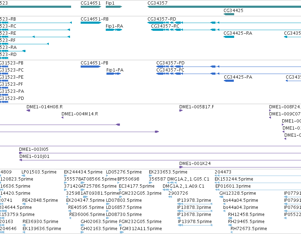Select transcript CG34425-RA
Screen dimensions: 301x234
238,33
